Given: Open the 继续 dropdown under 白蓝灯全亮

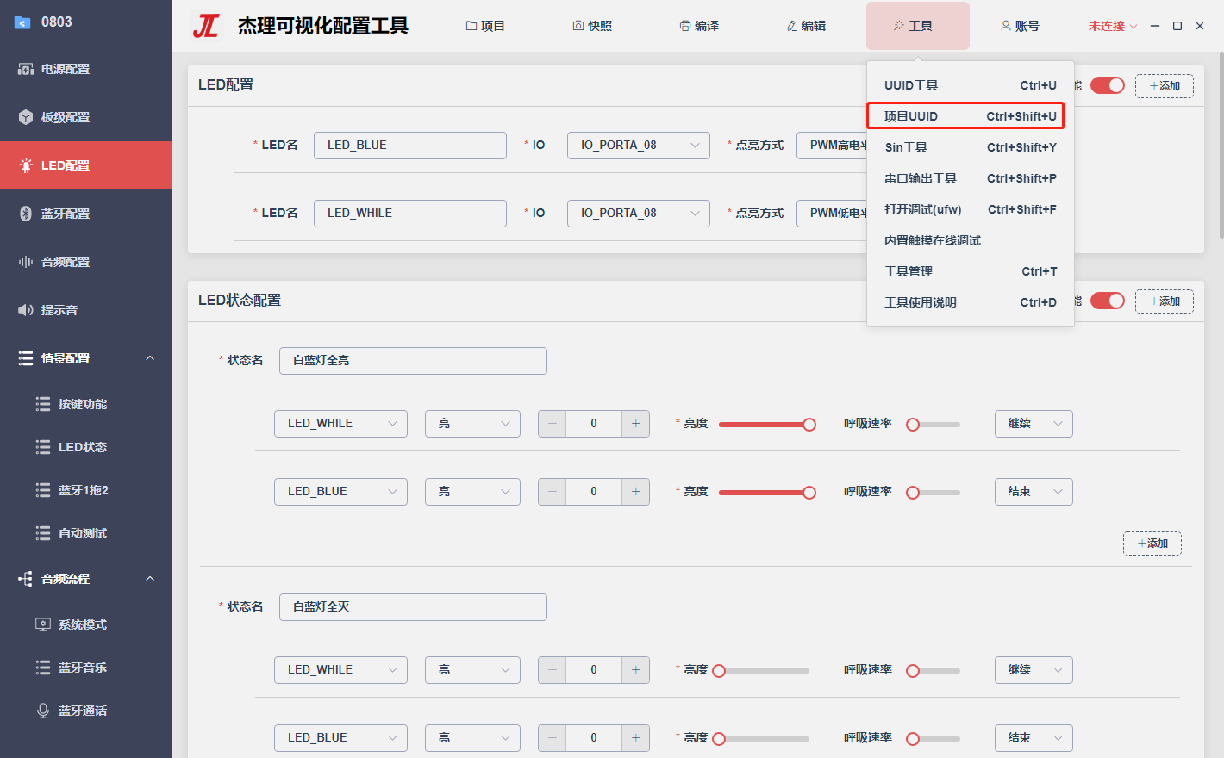Looking at the screenshot, I should [x=1034, y=424].
